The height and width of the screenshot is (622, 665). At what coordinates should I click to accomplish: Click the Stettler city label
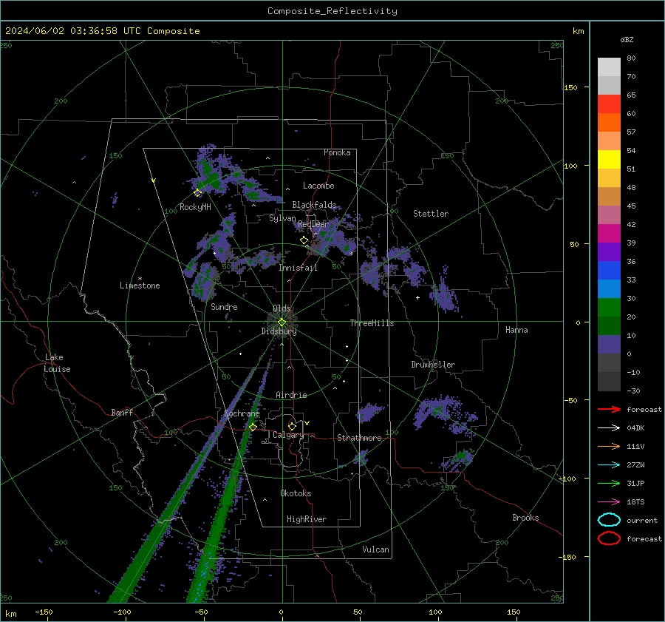pyautogui.click(x=431, y=214)
